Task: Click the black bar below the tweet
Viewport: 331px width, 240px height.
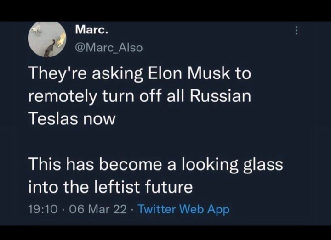Action: click(165, 233)
